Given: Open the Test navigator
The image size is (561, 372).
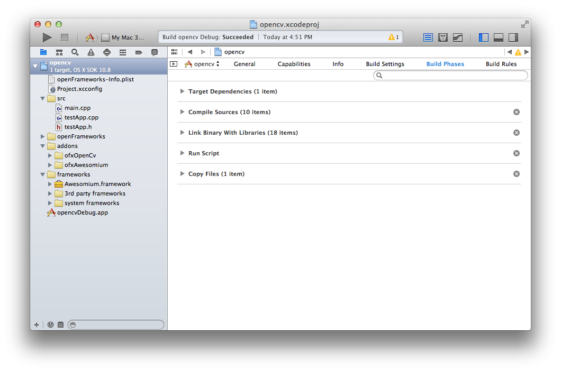Looking at the screenshot, I should 106,52.
